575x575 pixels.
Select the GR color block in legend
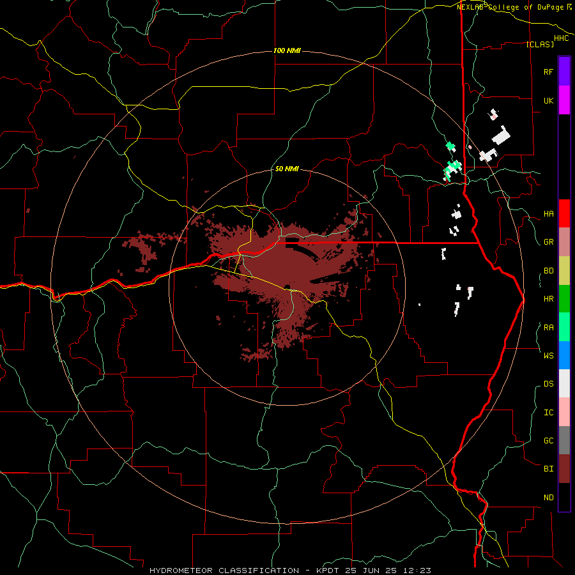click(x=564, y=242)
